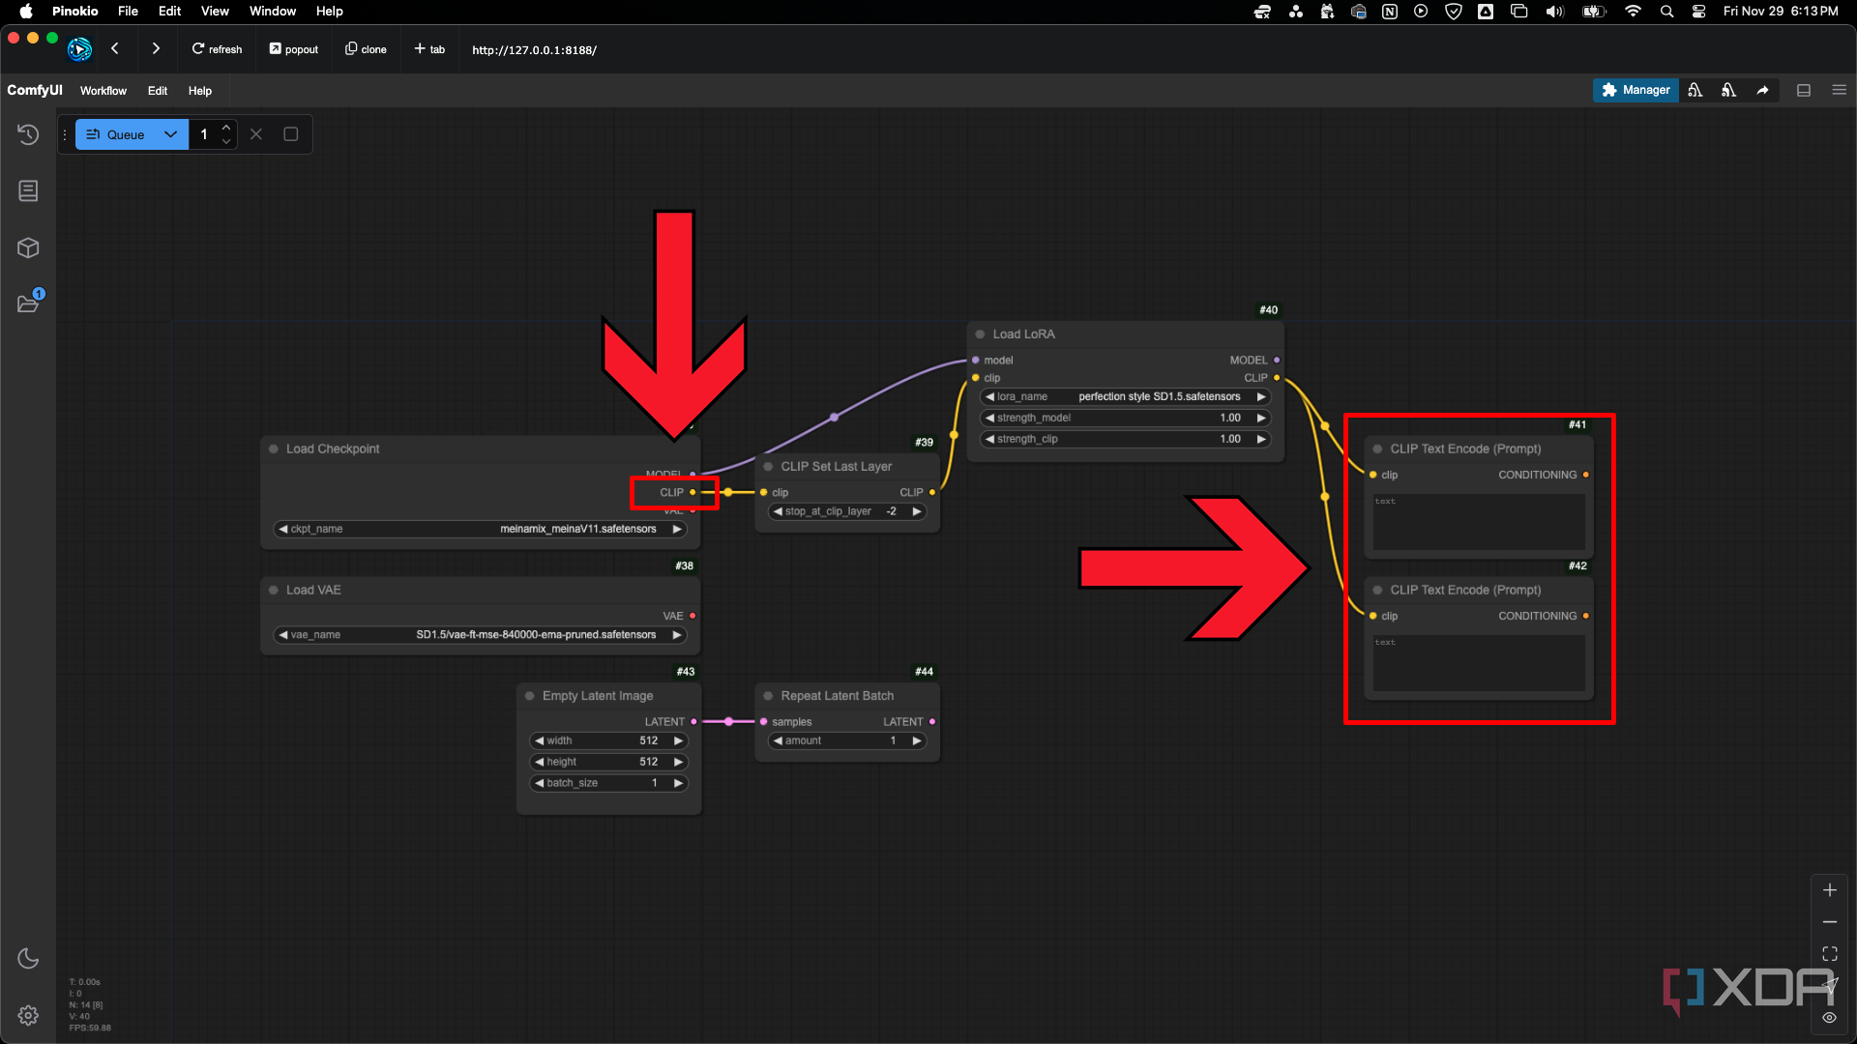Toggle link visibility eye icon
Image resolution: width=1857 pixels, height=1044 pixels.
1830,1018
